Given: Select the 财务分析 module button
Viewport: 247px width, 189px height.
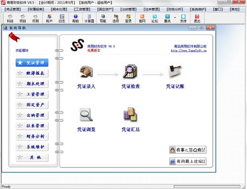Looking at the screenshot, I should click(32, 136).
